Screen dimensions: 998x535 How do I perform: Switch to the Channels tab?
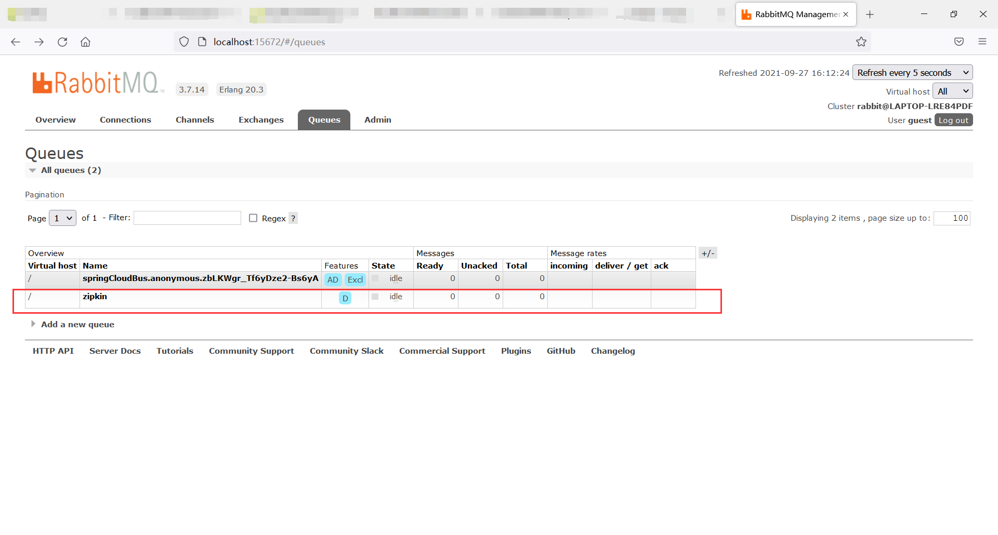[195, 120]
